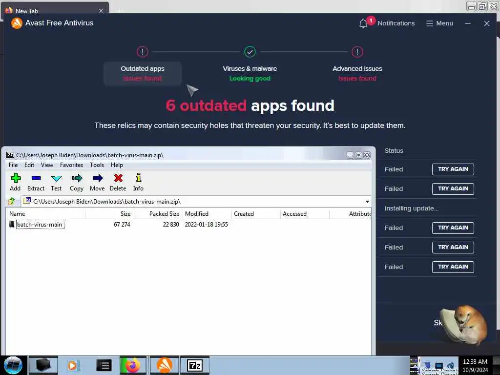Open the Info tool in 7-Zip

138,178
